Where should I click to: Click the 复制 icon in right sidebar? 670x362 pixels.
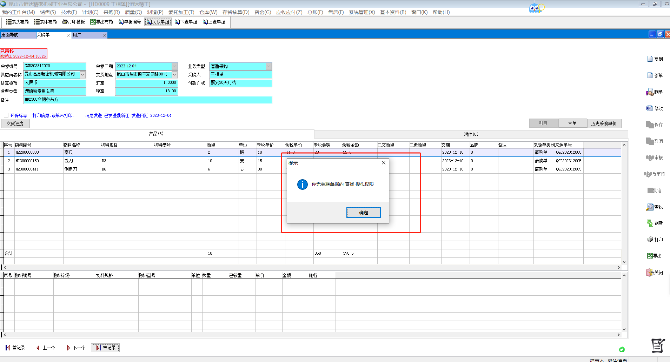pyautogui.click(x=650, y=59)
